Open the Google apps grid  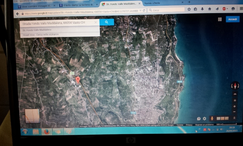[x=220, y=19]
